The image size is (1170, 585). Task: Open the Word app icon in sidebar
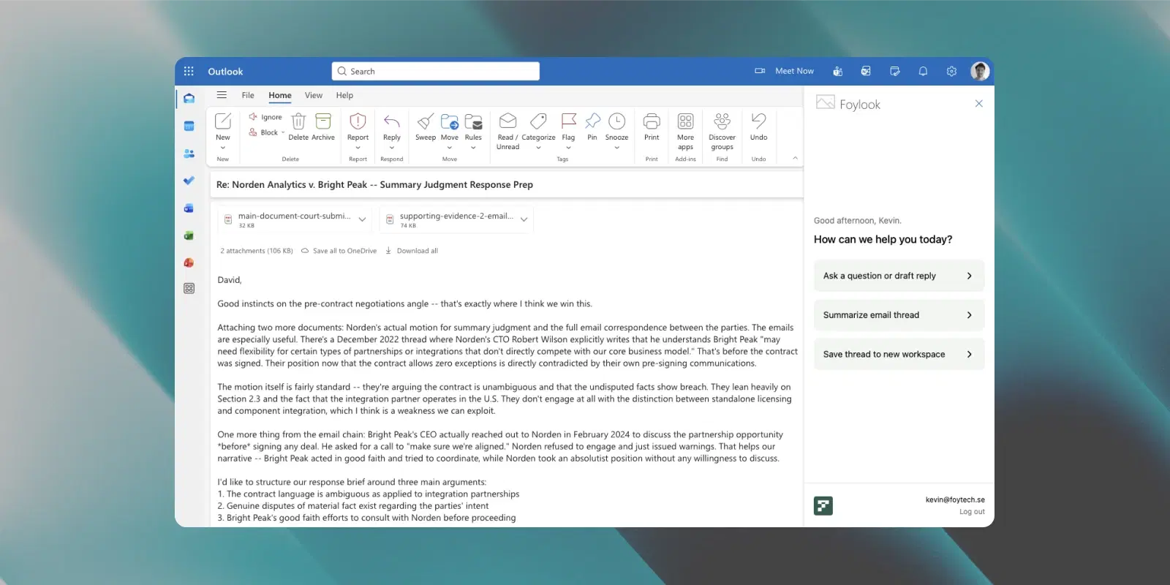tap(189, 208)
